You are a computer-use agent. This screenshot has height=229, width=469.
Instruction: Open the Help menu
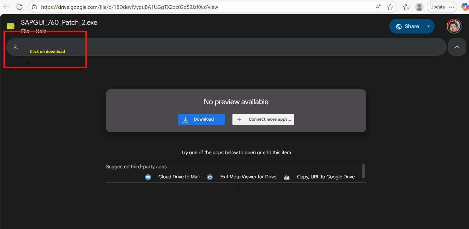coord(41,31)
